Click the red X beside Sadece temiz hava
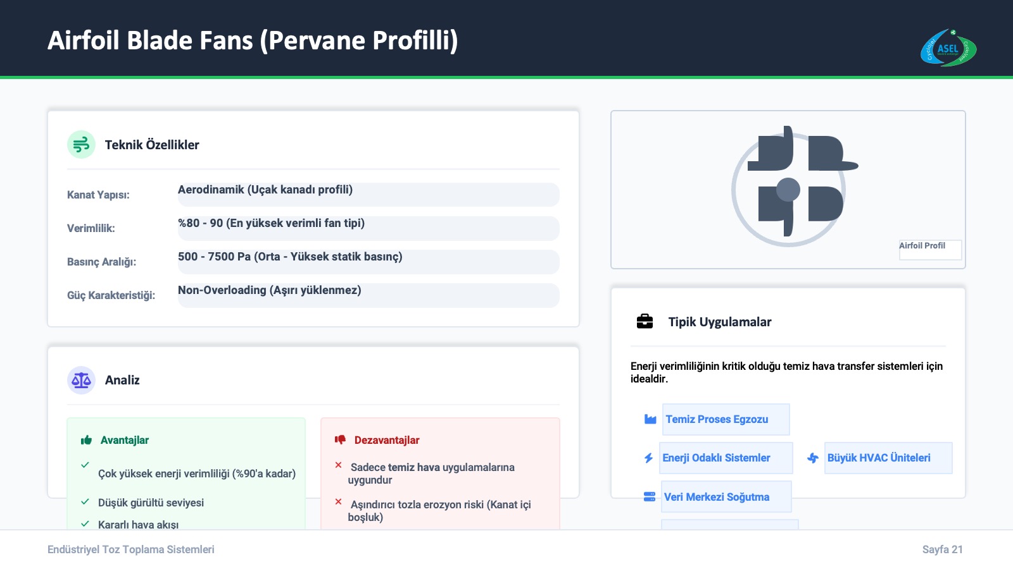1013x569 pixels. (x=339, y=465)
